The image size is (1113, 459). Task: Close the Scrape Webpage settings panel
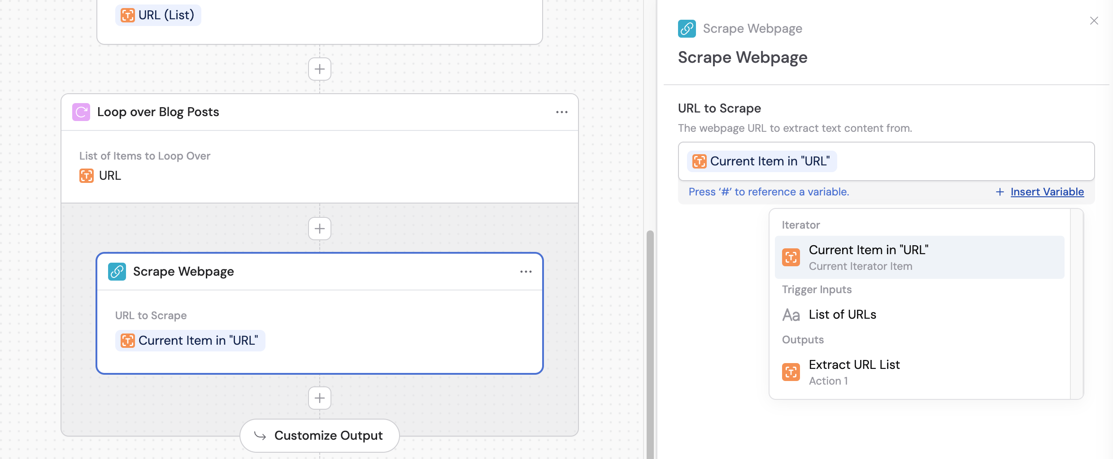1094,21
